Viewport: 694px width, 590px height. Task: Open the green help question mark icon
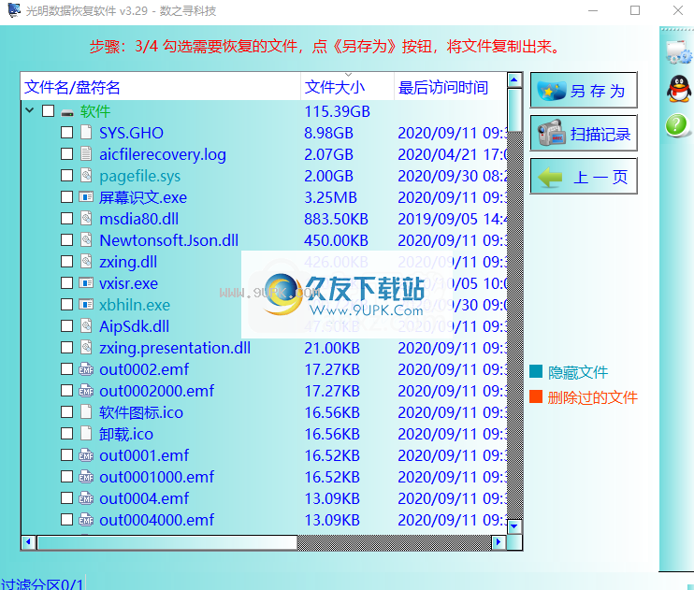click(x=677, y=125)
